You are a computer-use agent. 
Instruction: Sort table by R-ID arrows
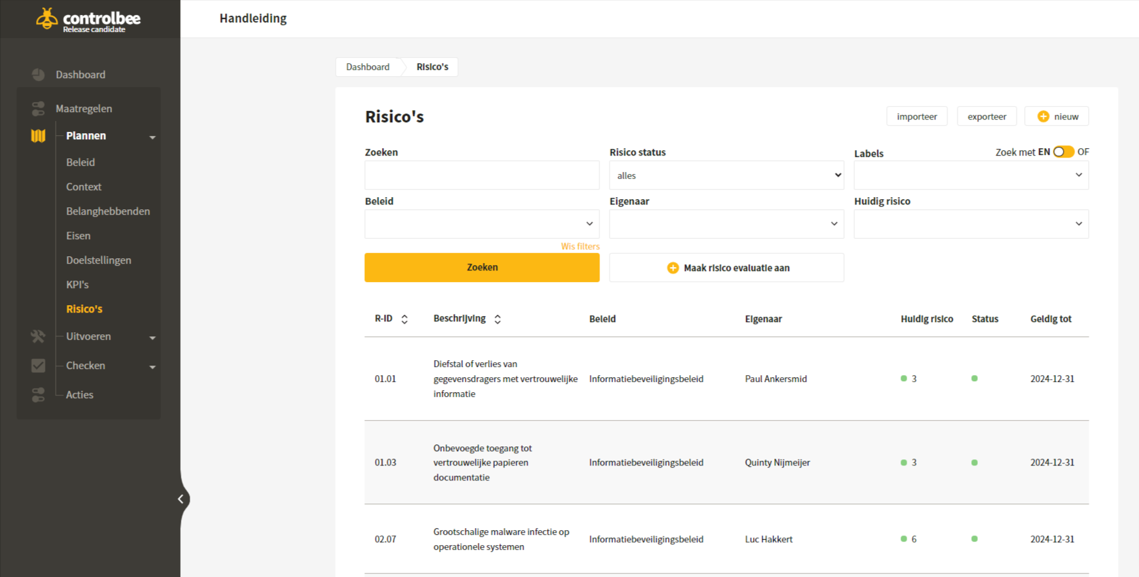pos(404,319)
